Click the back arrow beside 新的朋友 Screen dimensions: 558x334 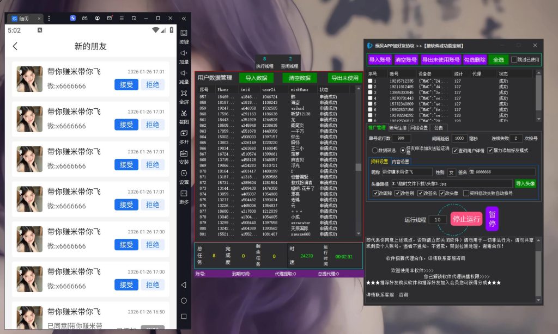(x=15, y=46)
